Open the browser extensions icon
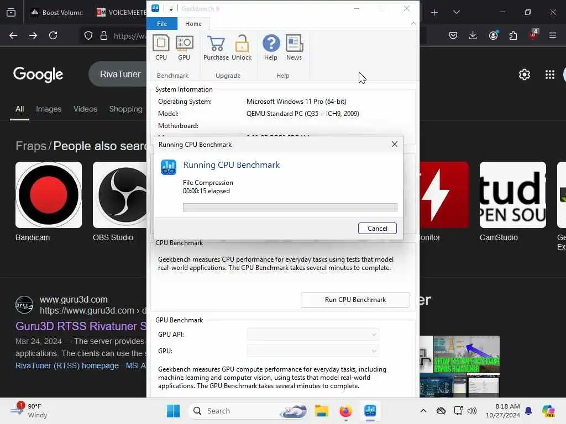This screenshot has height=424, width=566. (x=513, y=35)
